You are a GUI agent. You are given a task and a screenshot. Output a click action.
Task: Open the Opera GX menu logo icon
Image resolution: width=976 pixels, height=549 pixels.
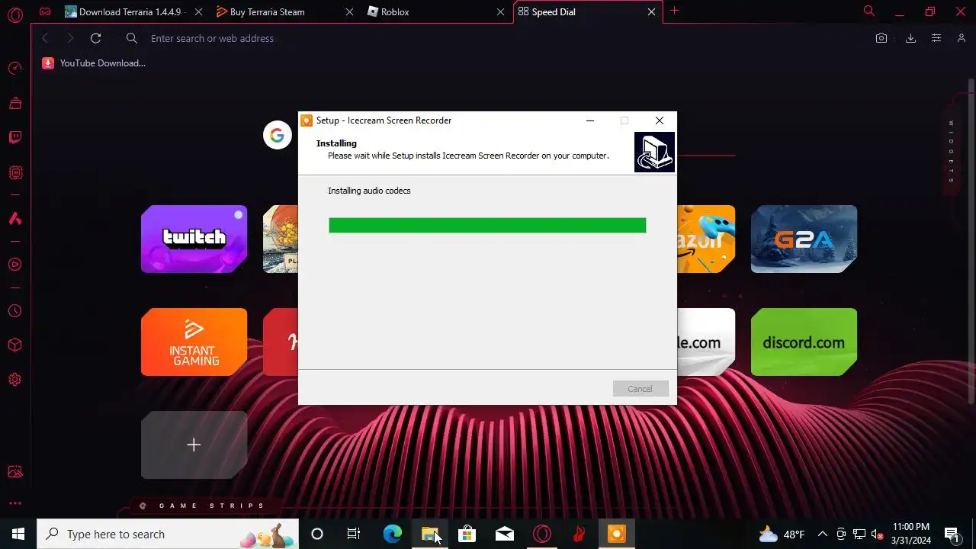click(14, 14)
